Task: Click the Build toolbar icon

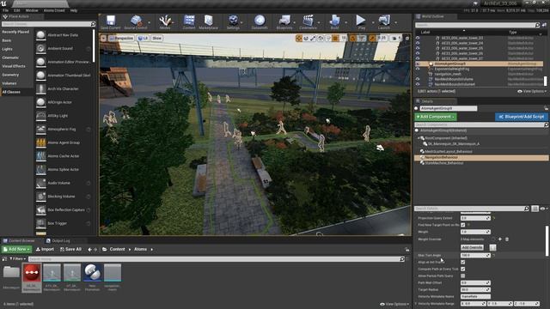Action: (x=334, y=22)
